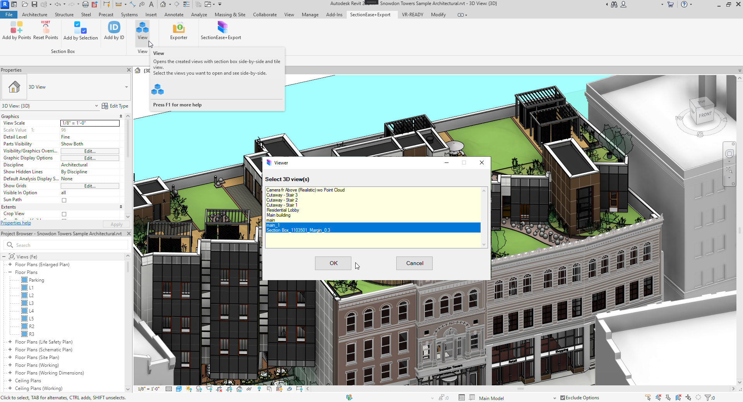Click the Crop View icon on view bar
This screenshot has height=402, width=743.
(219, 389)
